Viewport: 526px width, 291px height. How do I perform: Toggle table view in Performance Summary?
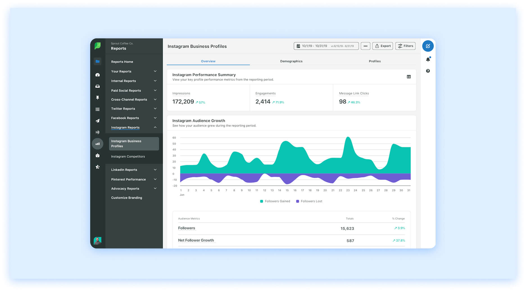(409, 77)
